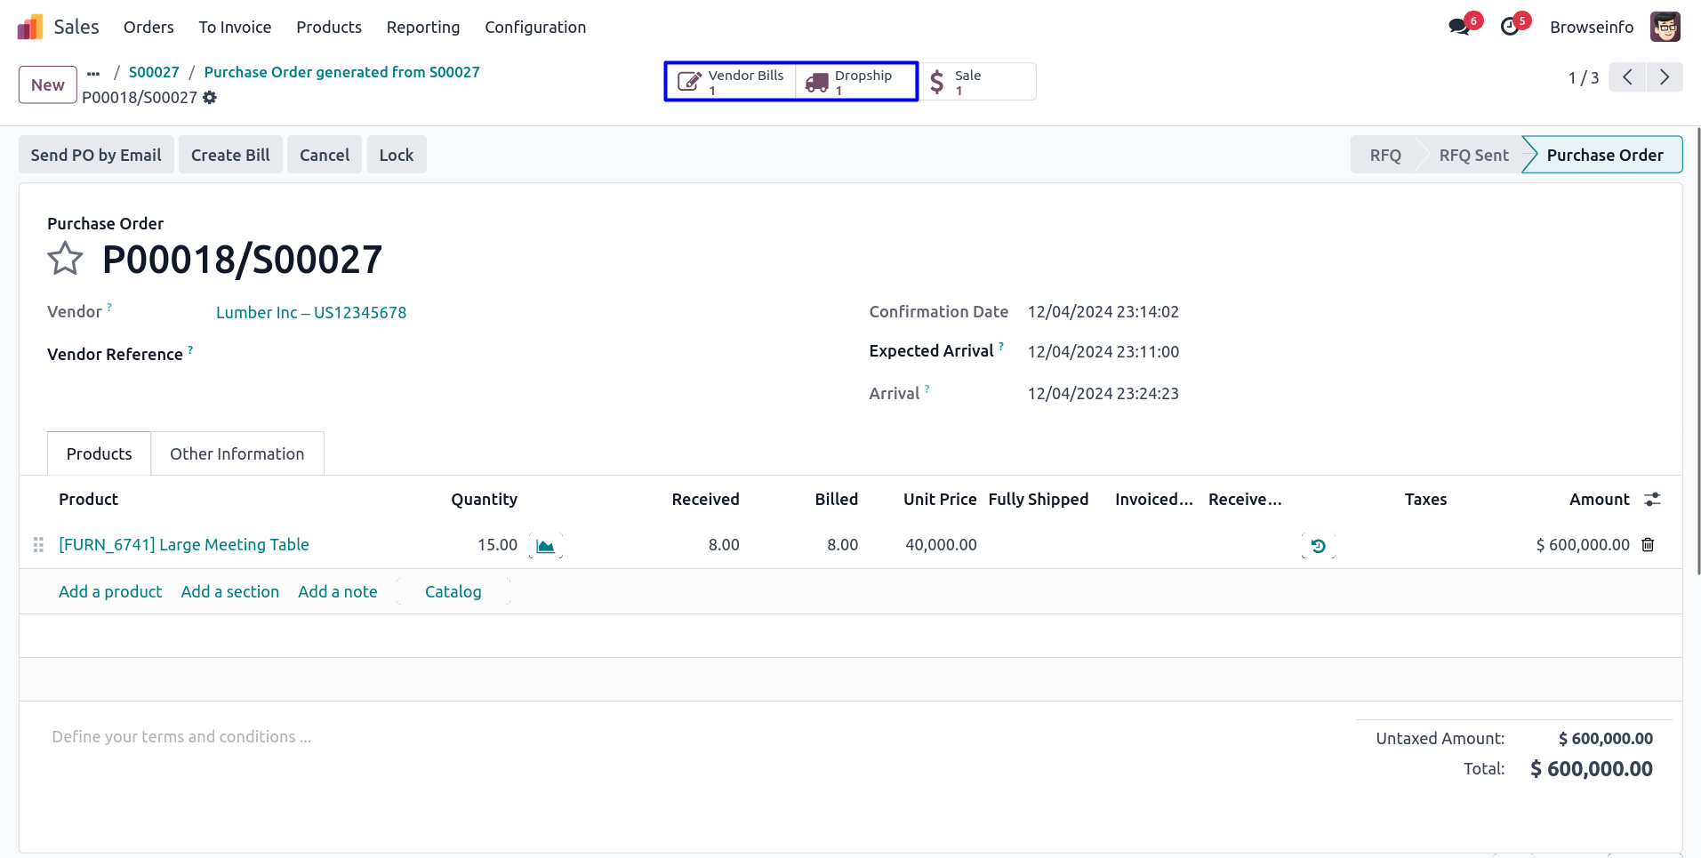
Task: Open the activities clock icon
Action: [1510, 28]
